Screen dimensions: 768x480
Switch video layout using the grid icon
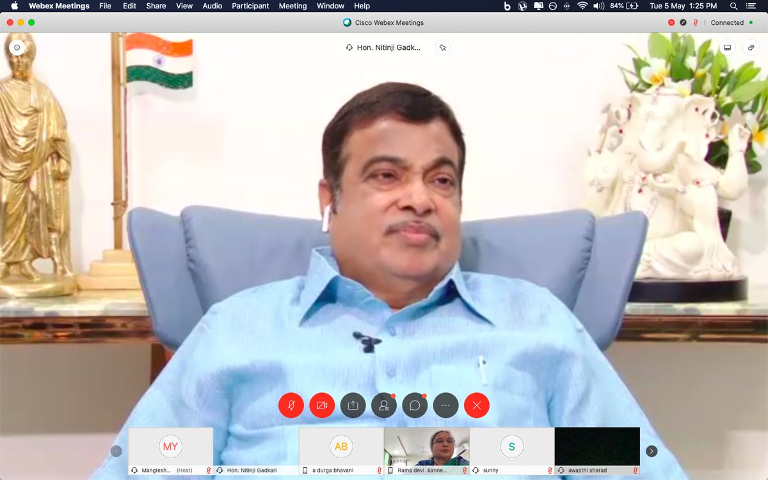coord(726,47)
